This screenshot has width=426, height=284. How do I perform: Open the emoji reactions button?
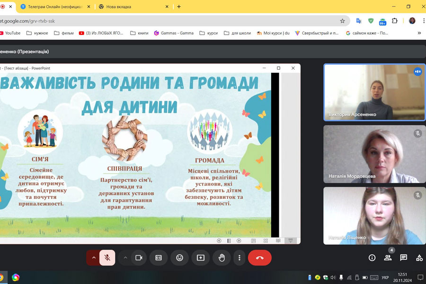point(179,257)
